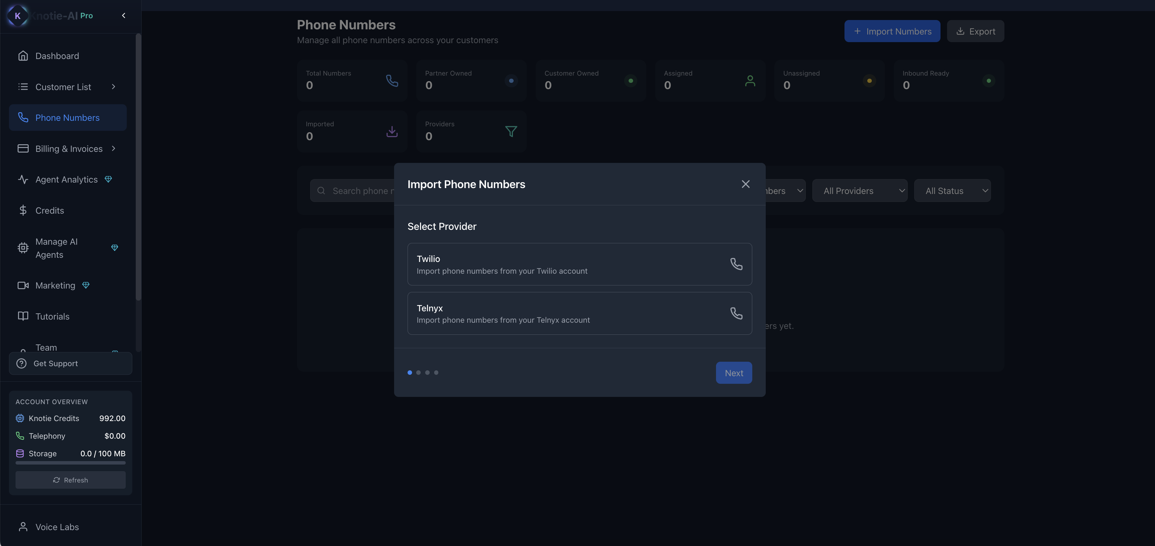Click the Dashboard home icon
Viewport: 1155px width, 546px height.
[x=23, y=56]
